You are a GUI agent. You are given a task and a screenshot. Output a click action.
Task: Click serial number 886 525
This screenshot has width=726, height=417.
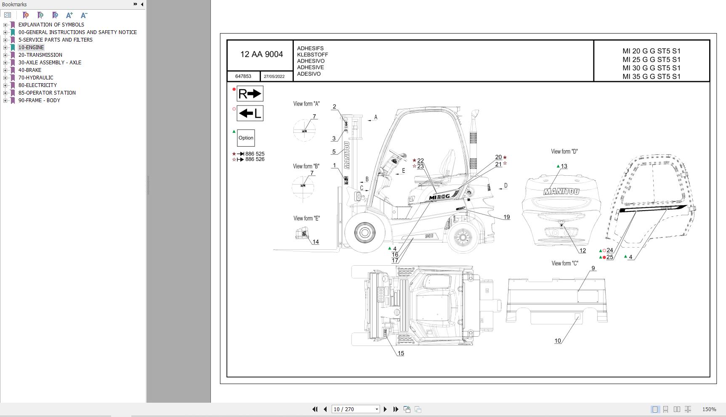(x=255, y=154)
